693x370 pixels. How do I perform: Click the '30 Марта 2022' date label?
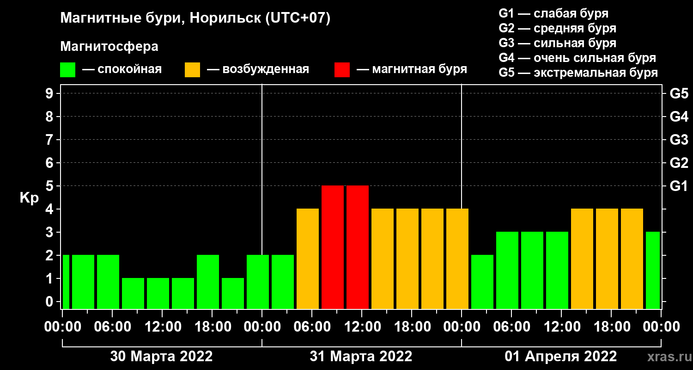pyautogui.click(x=161, y=356)
